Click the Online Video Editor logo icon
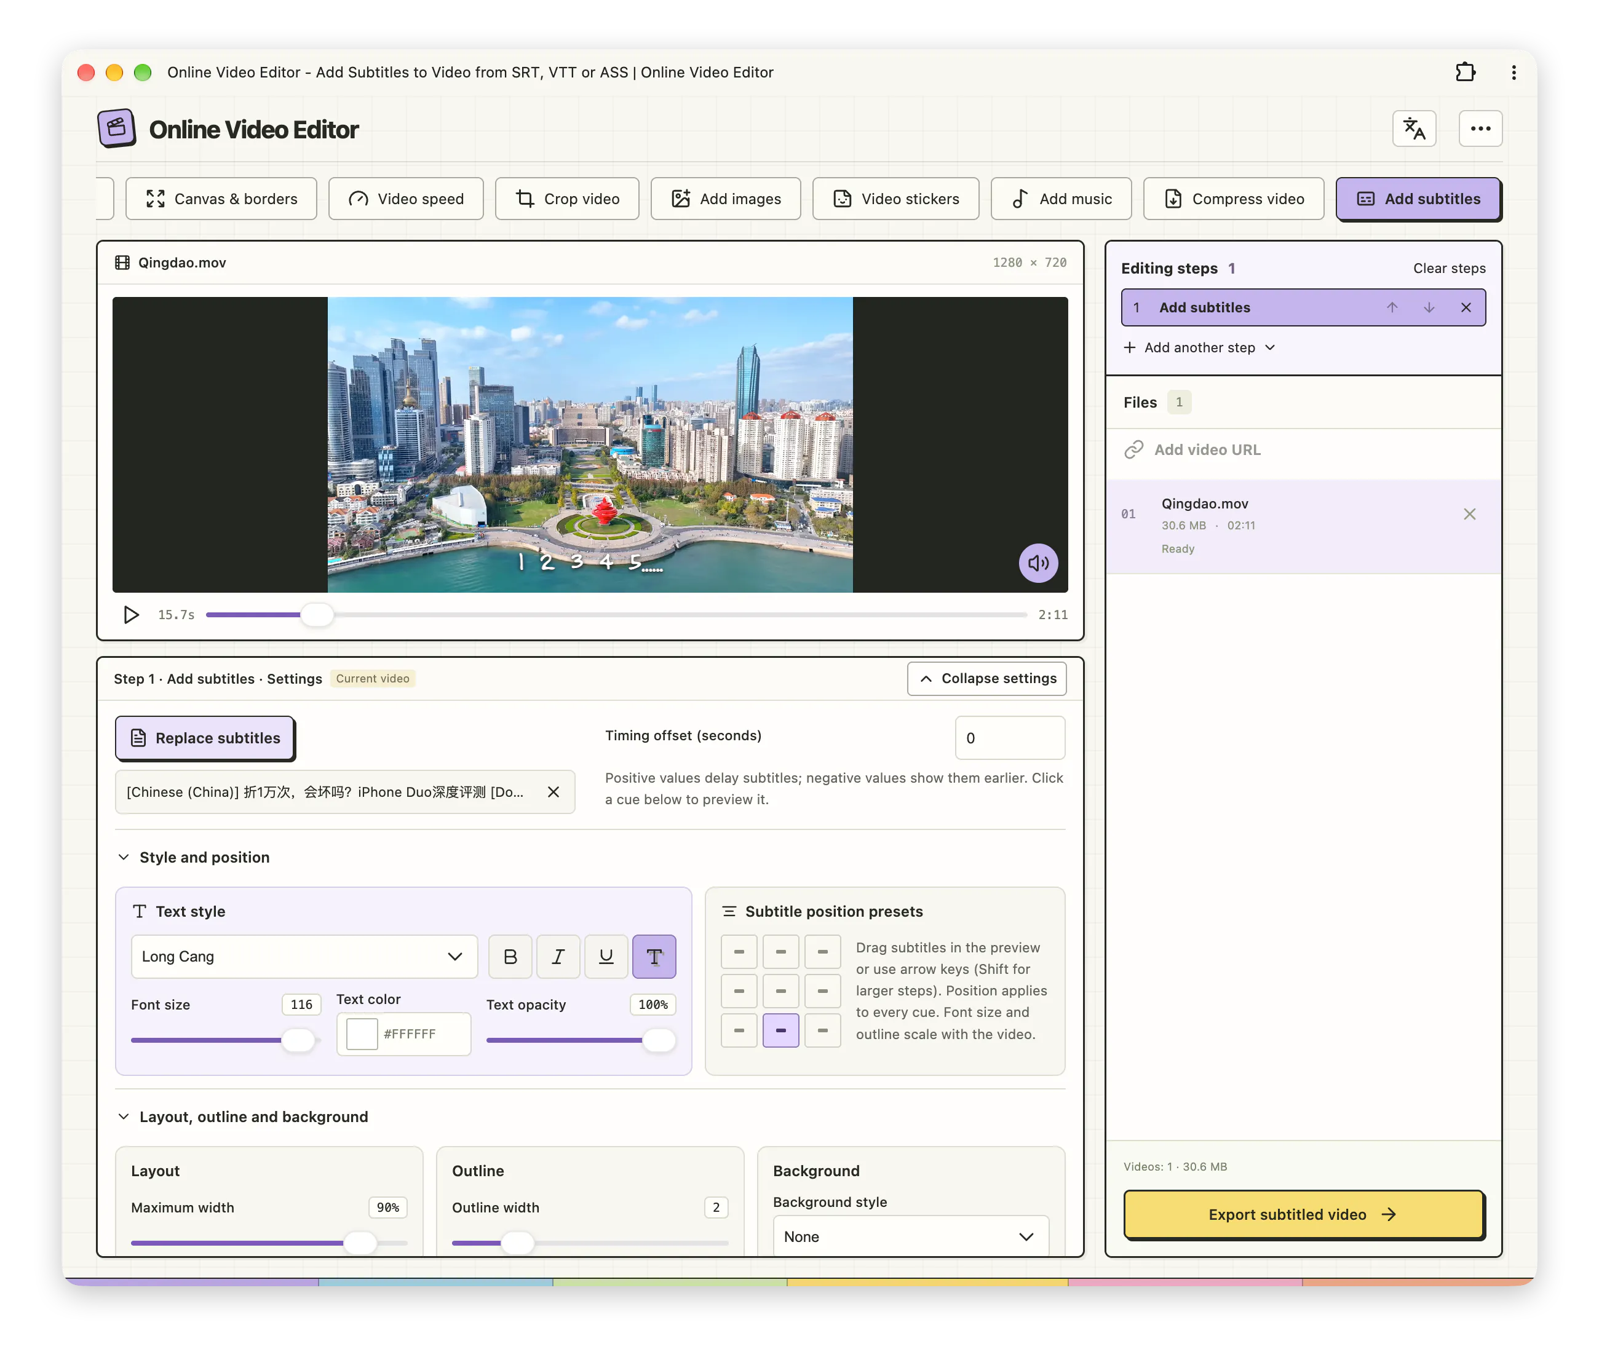Screen dimensions: 1599x1360 [x=116, y=128]
